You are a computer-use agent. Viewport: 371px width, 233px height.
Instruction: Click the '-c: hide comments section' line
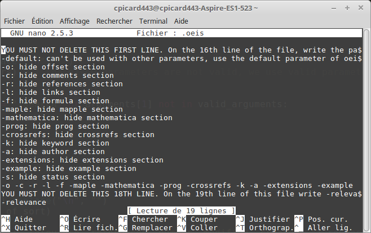click(x=58, y=76)
